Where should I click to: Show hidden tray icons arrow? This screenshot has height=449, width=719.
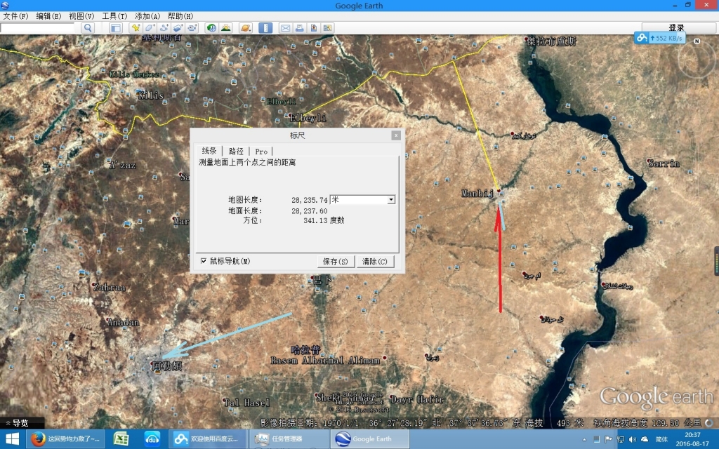(x=584, y=439)
